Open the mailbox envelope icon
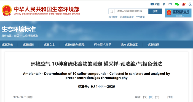Screen dimensions: 193x102 click(x=152, y=4)
